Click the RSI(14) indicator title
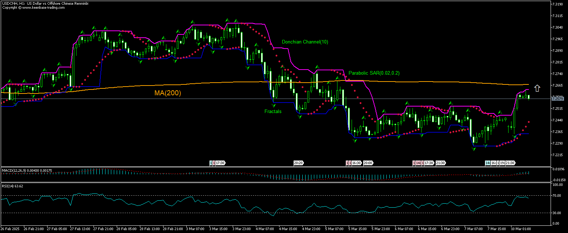This screenshot has height=233, width=568. tap(8, 186)
